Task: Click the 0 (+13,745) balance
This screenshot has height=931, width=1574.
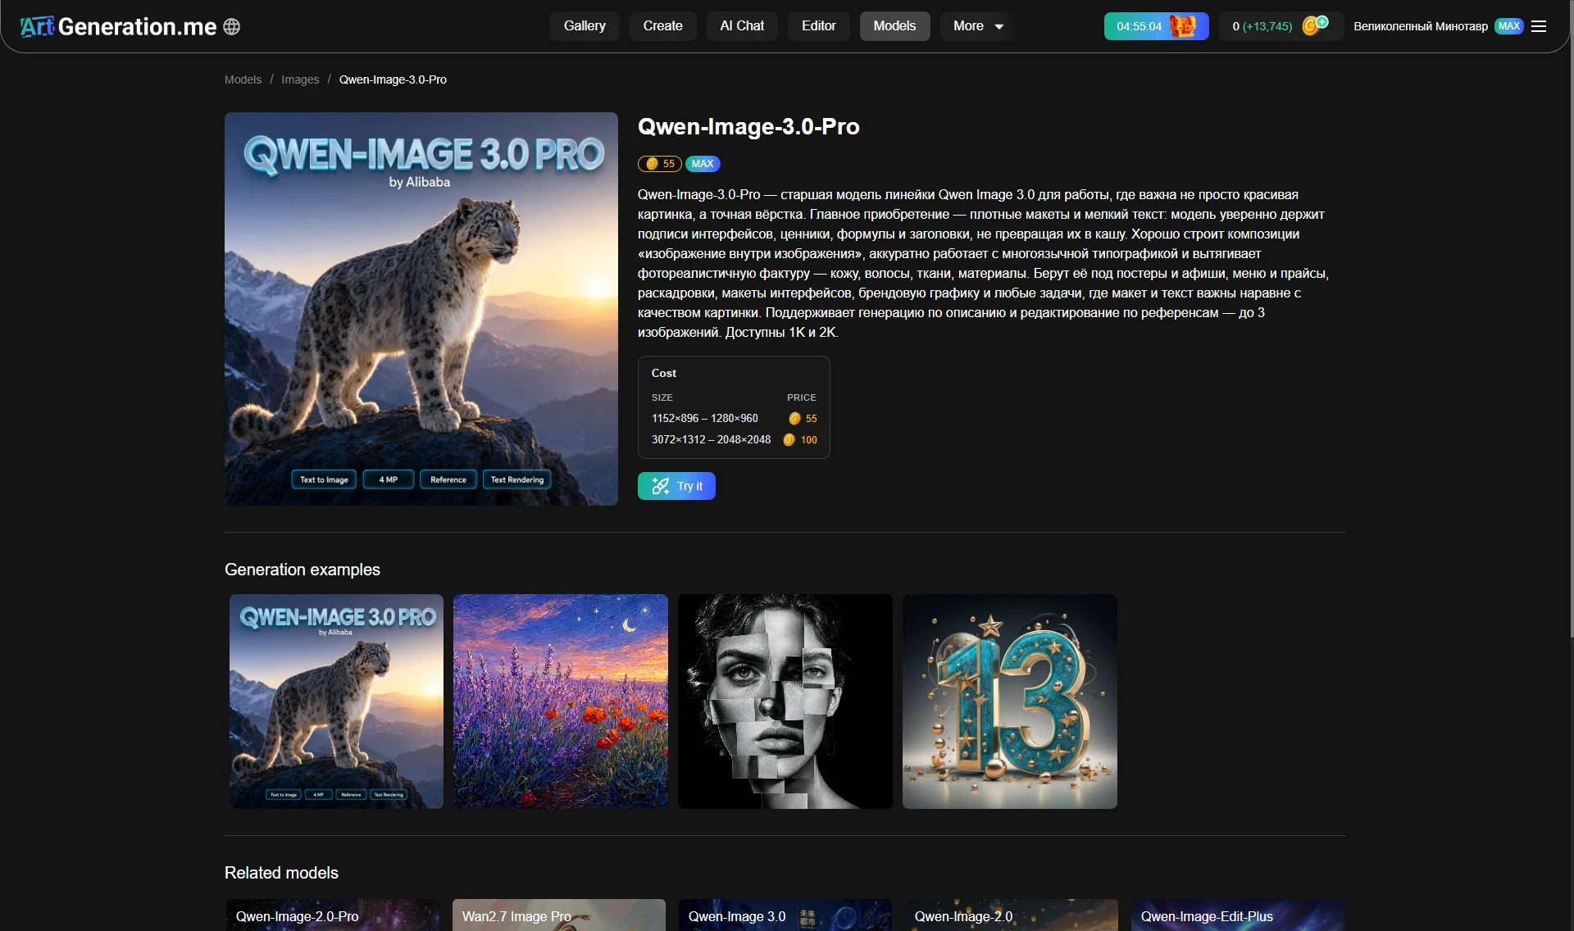Action: (x=1262, y=26)
